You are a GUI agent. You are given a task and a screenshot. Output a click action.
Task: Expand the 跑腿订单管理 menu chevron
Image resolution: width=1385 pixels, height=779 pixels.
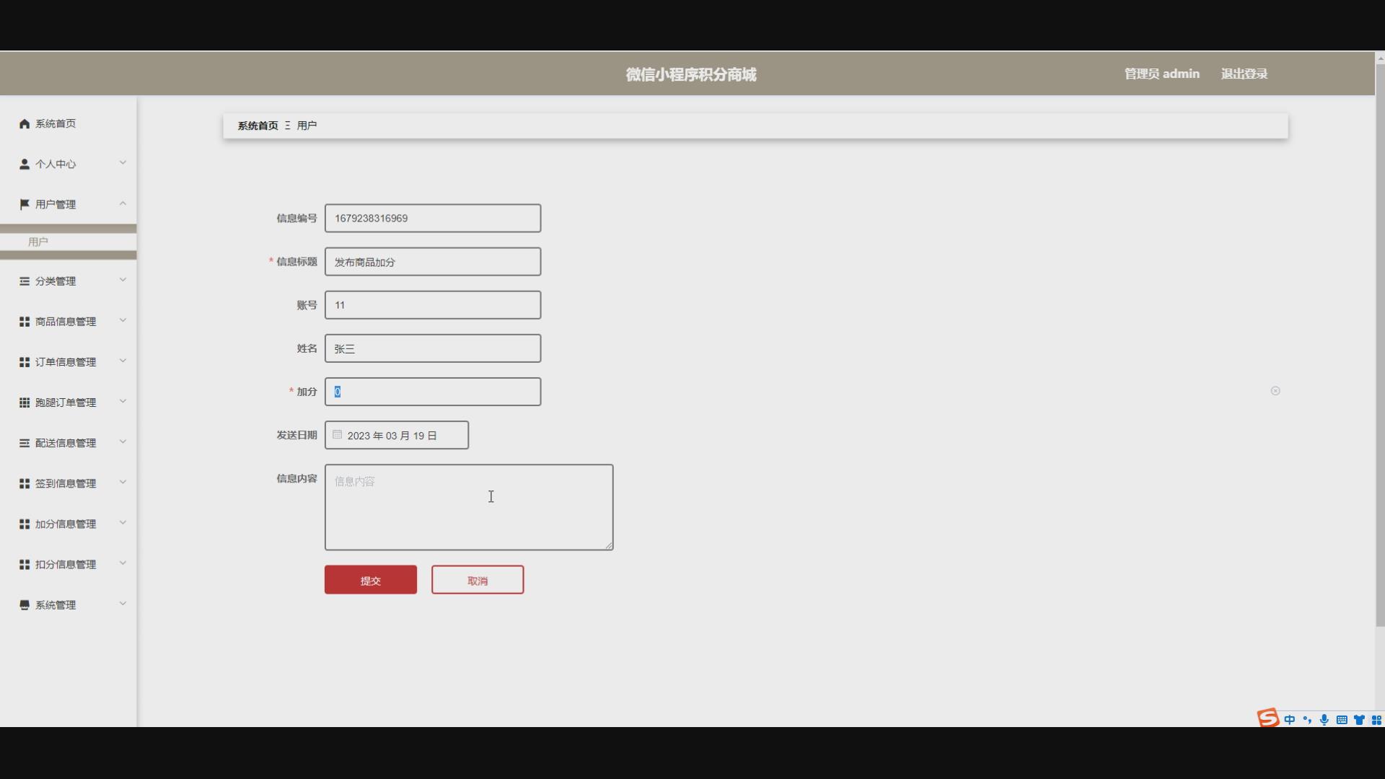click(x=123, y=401)
